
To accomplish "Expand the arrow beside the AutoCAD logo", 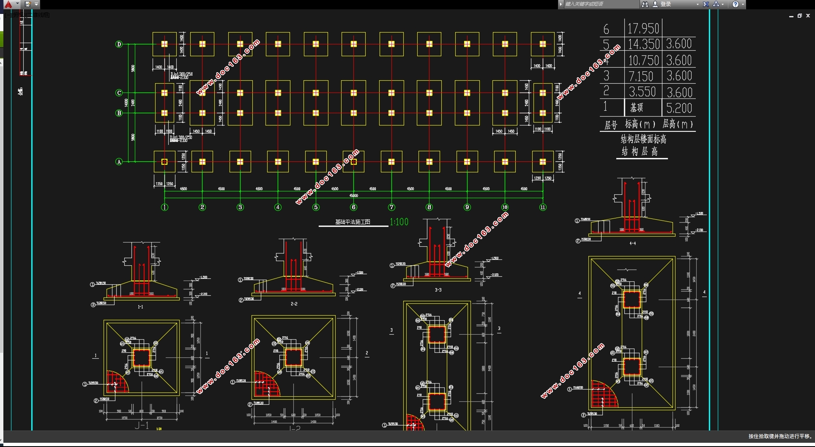I will 17,4.
